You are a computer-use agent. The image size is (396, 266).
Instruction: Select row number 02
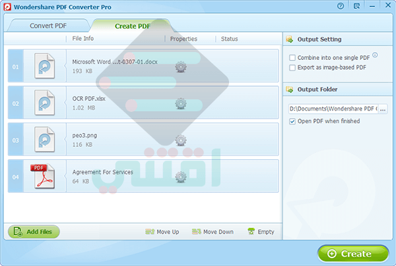[x=16, y=103]
